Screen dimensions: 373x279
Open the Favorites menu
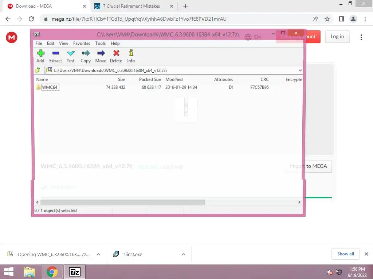point(82,44)
